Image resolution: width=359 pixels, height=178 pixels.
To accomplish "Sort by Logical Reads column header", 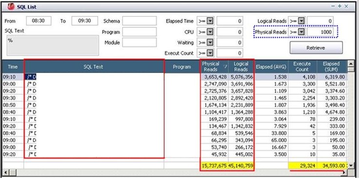I will pos(241,67).
